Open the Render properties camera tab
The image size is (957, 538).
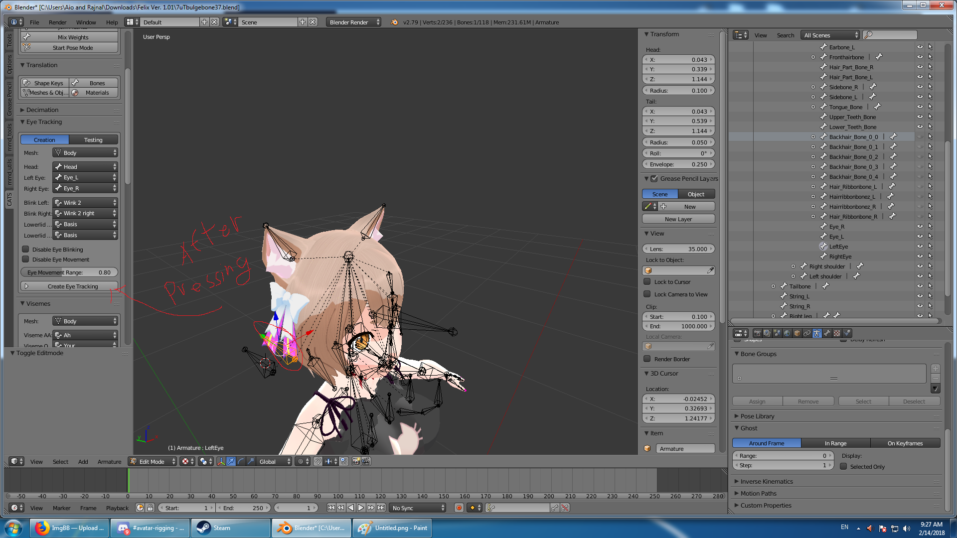pos(757,333)
